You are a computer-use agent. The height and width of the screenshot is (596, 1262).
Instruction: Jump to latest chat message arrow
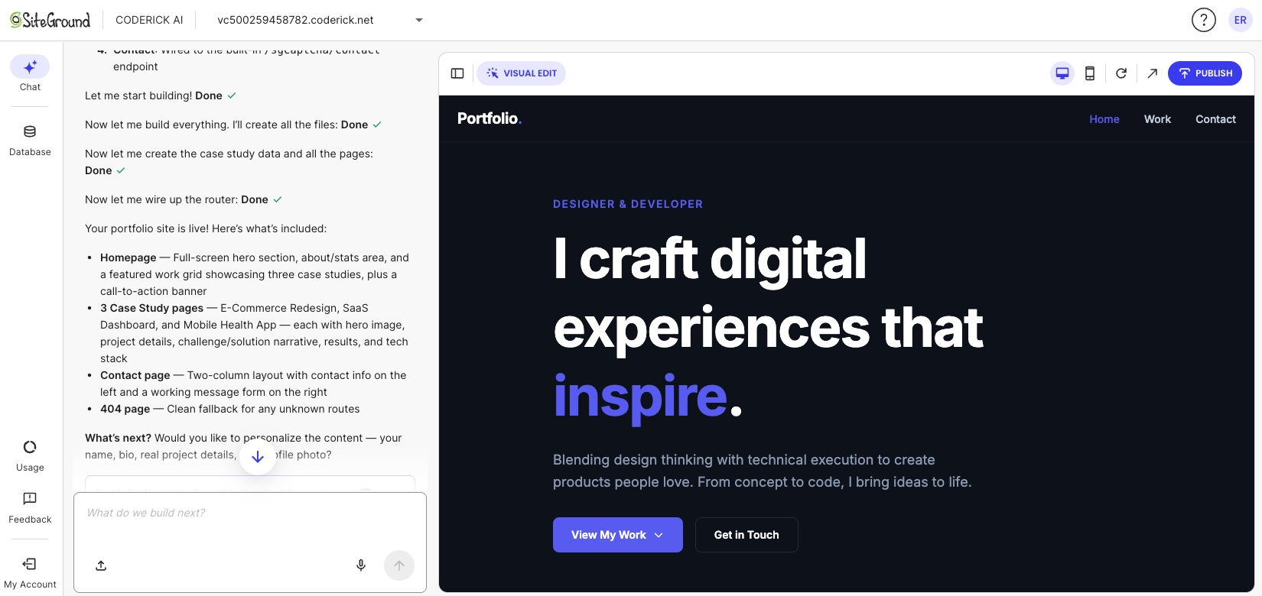coord(258,457)
